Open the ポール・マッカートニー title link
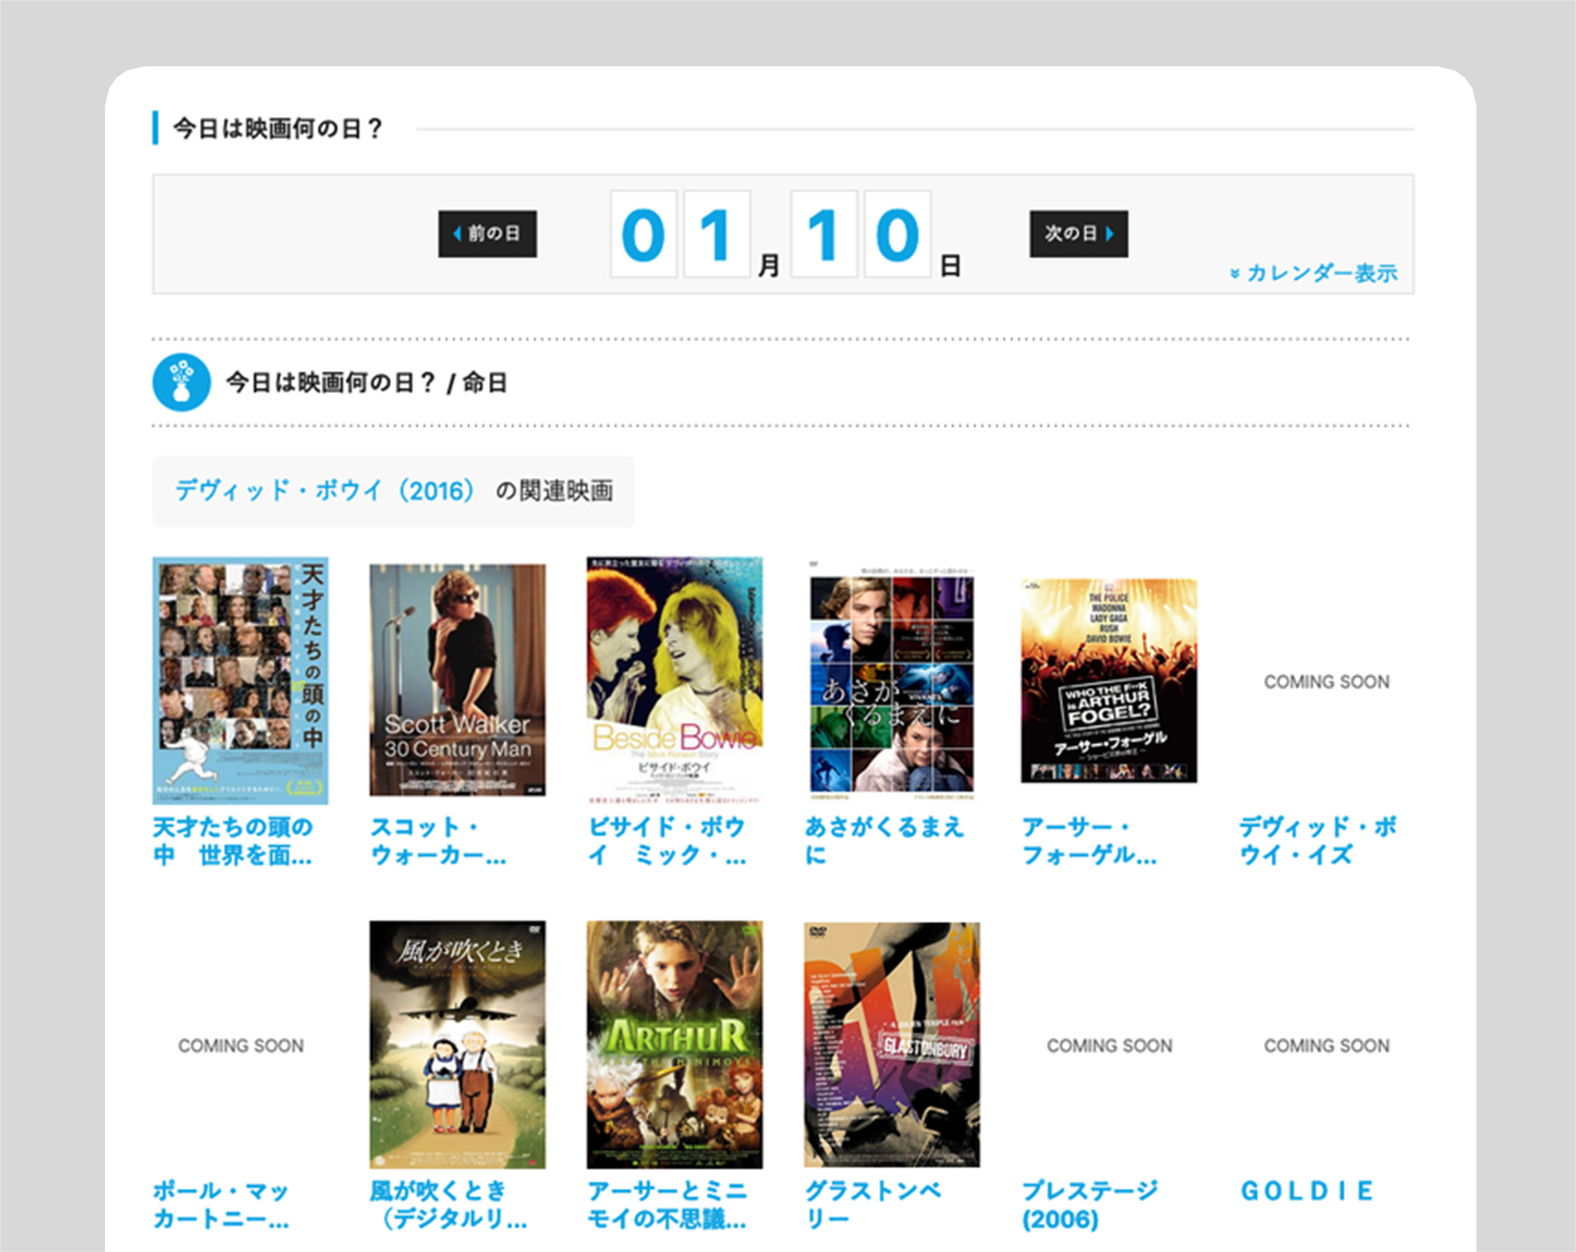Screen dimensions: 1576x1252 [221, 1205]
